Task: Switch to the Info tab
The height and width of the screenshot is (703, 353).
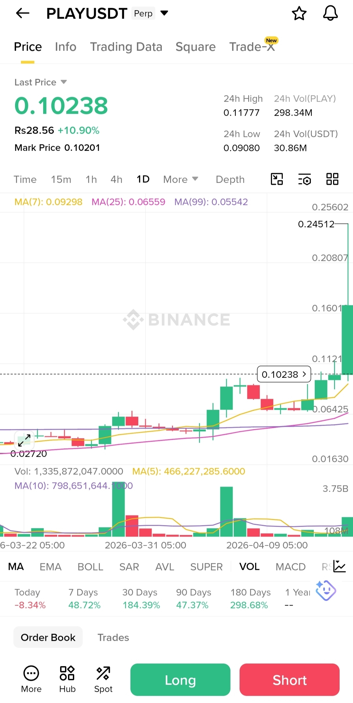Action: (x=66, y=47)
